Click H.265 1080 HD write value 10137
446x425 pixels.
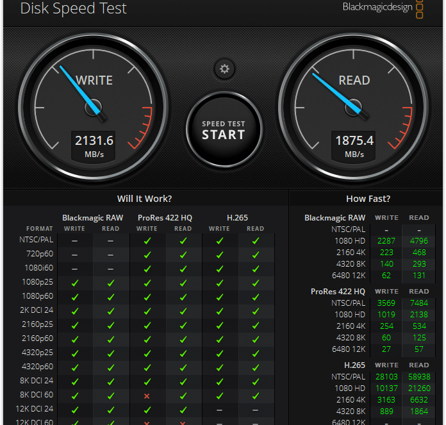tap(386, 388)
